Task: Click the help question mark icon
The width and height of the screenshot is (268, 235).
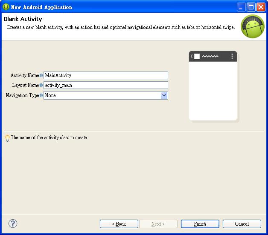Action: tap(13, 224)
